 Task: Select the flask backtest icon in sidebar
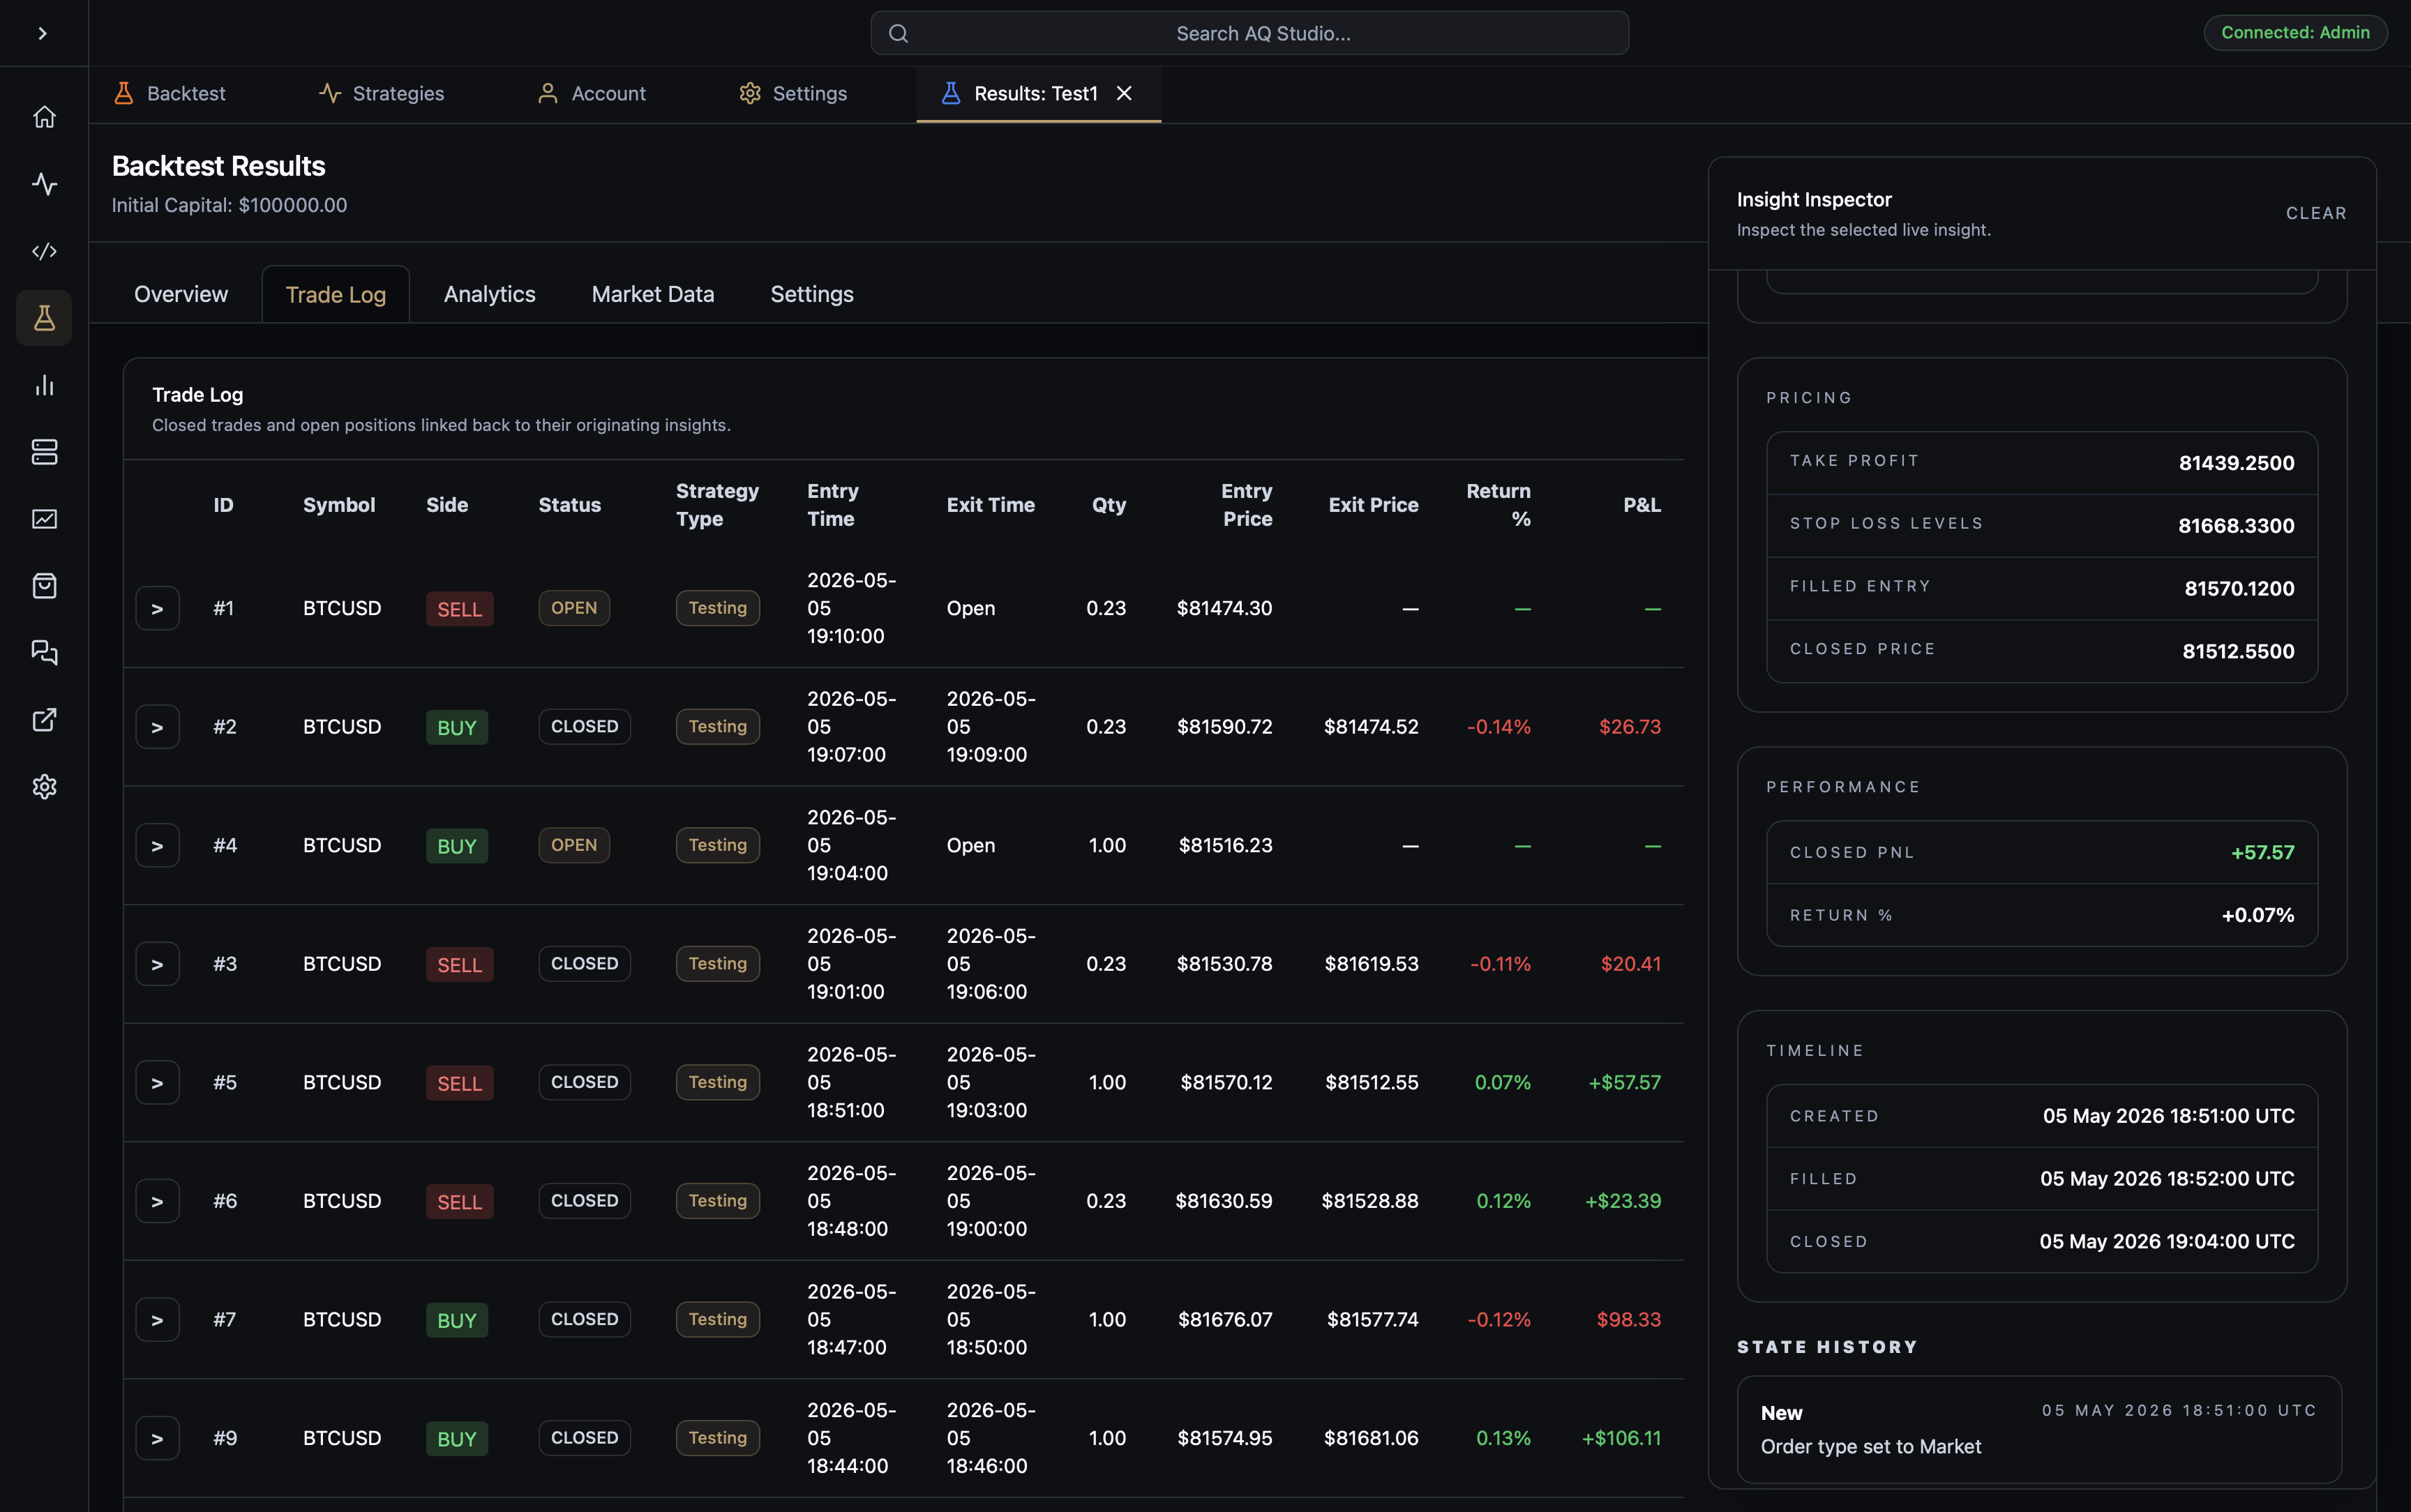click(x=44, y=318)
